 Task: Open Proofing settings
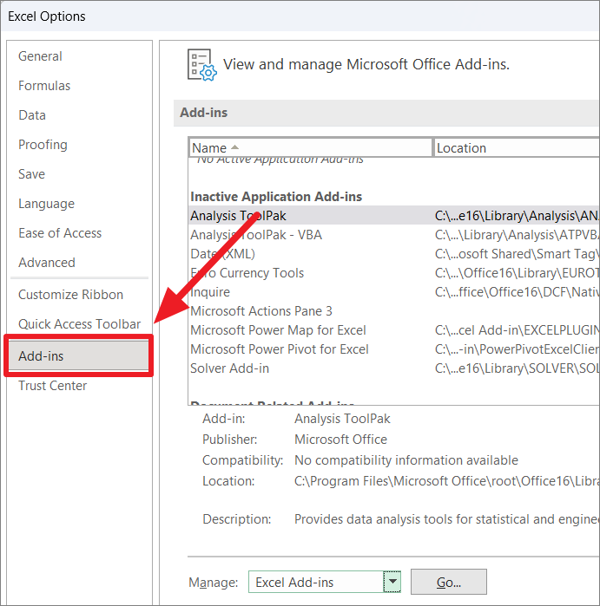(43, 145)
